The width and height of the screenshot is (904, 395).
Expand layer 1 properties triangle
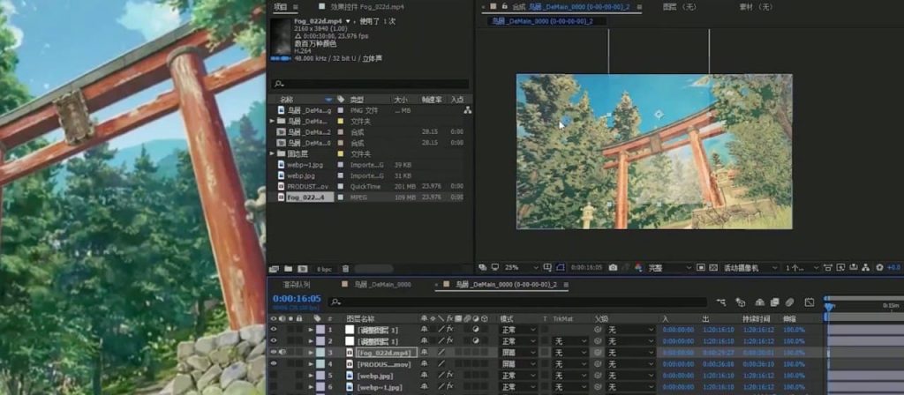click(x=311, y=330)
